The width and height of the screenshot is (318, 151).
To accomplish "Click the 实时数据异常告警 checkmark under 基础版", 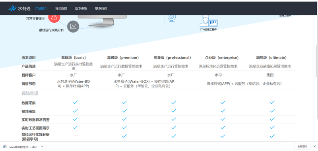I will (x=75, y=119).
